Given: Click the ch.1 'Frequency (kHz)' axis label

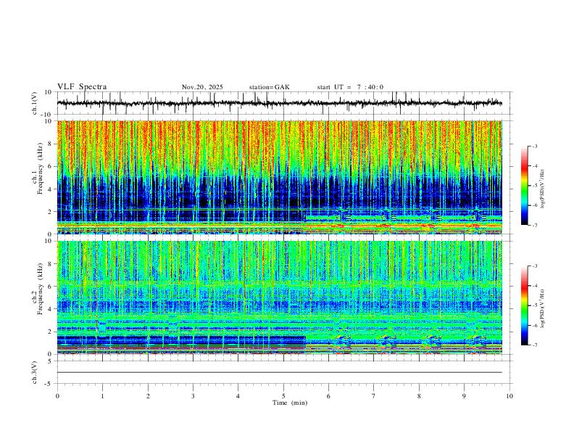Looking at the screenshot, I should tap(40, 168).
